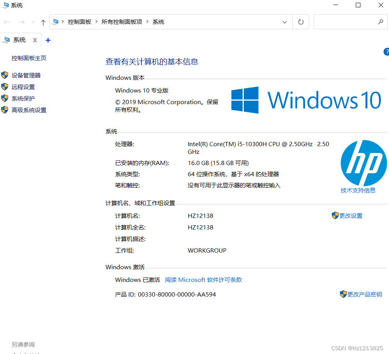The height and width of the screenshot is (354, 389).
Task: Open 系统保护 link
Action: (x=23, y=98)
